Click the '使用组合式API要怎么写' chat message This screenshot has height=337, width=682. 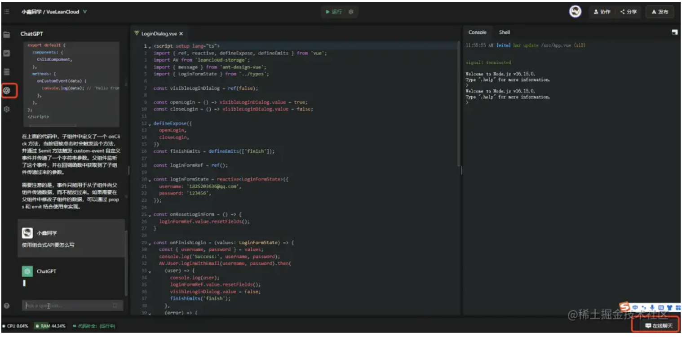click(x=48, y=245)
